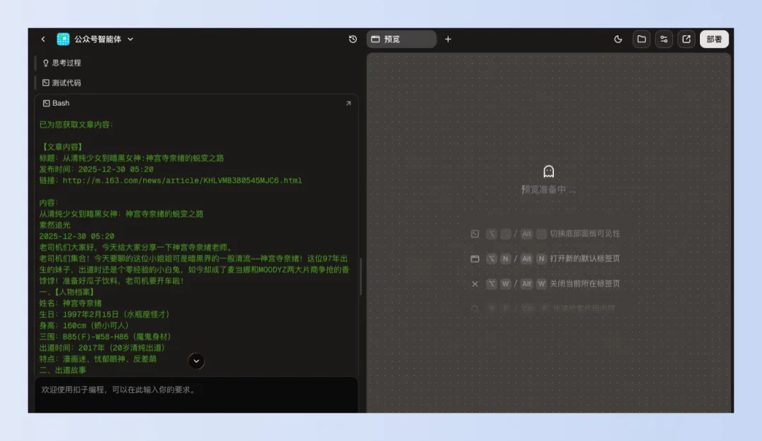Toggle dark mode with moon icon
The height and width of the screenshot is (441, 762).
[x=618, y=39]
